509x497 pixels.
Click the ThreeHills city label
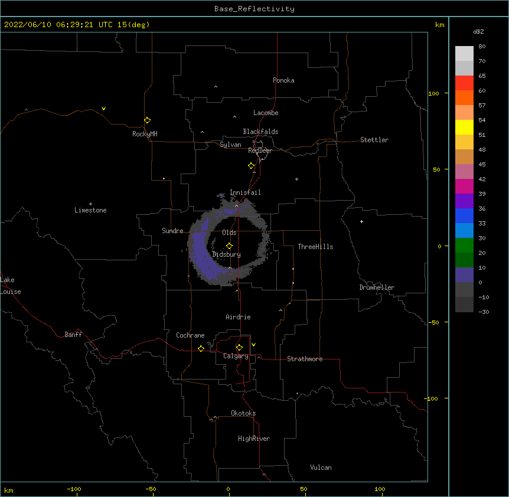(x=315, y=247)
